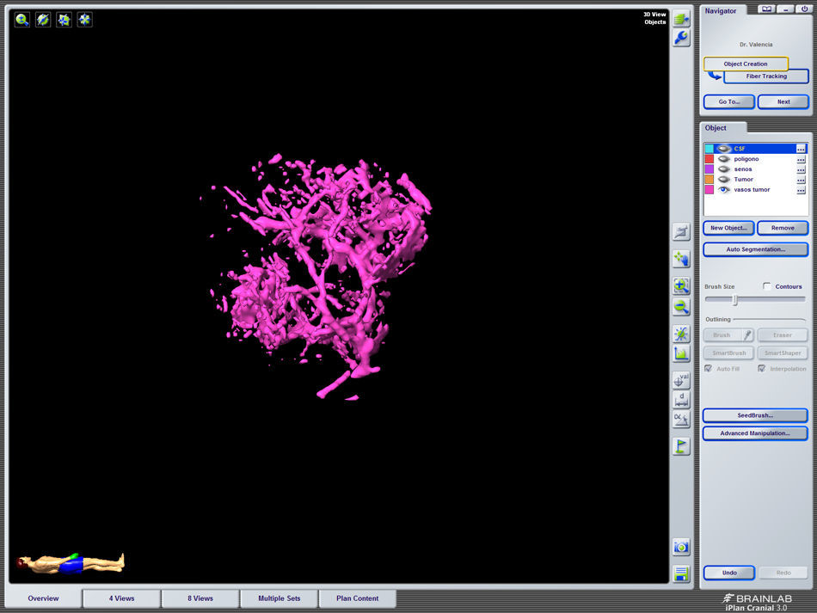
Task: Click the screenshot camera icon
Action: pyautogui.click(x=681, y=547)
